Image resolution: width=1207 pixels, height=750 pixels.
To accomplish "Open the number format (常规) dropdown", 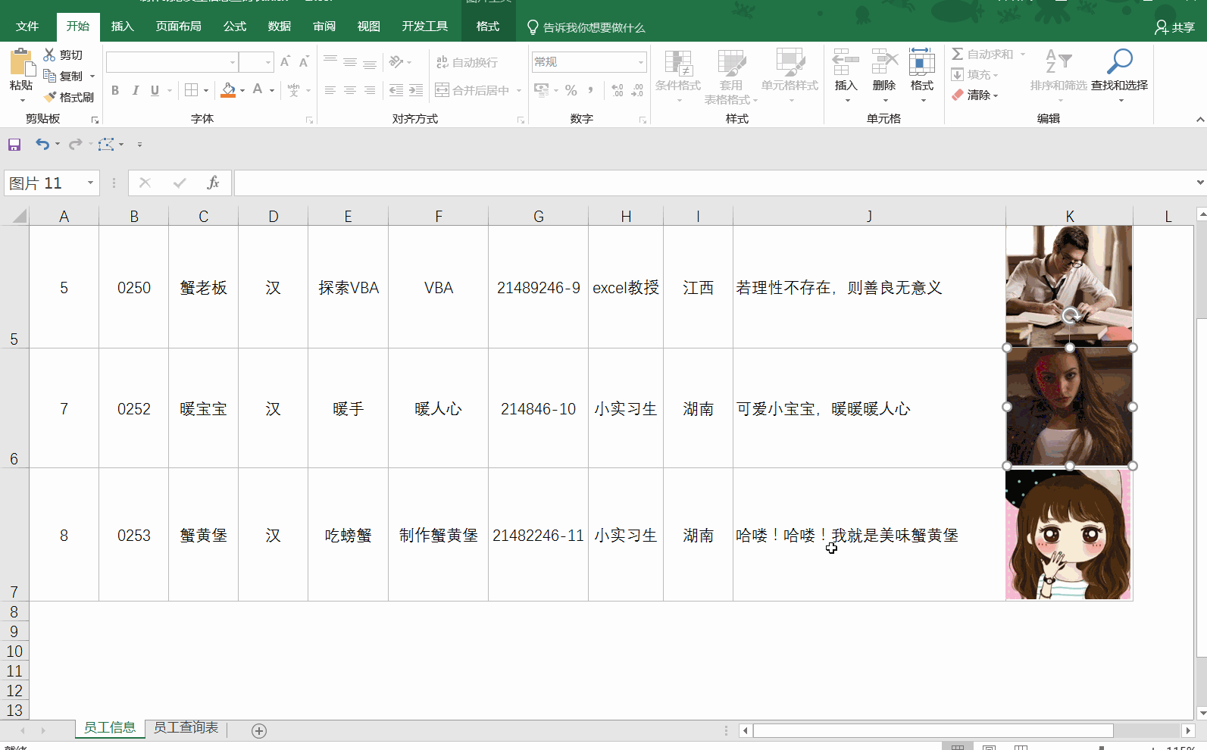I will pos(641,62).
